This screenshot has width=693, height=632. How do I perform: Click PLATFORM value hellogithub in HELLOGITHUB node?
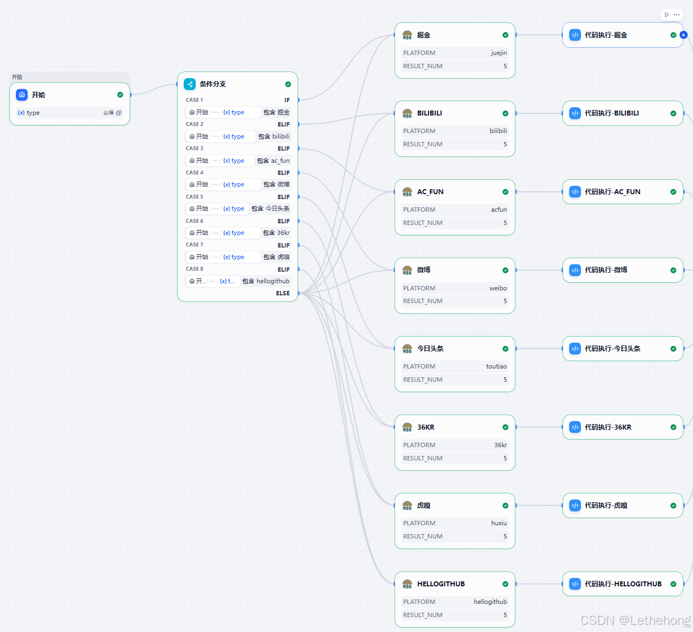point(491,602)
